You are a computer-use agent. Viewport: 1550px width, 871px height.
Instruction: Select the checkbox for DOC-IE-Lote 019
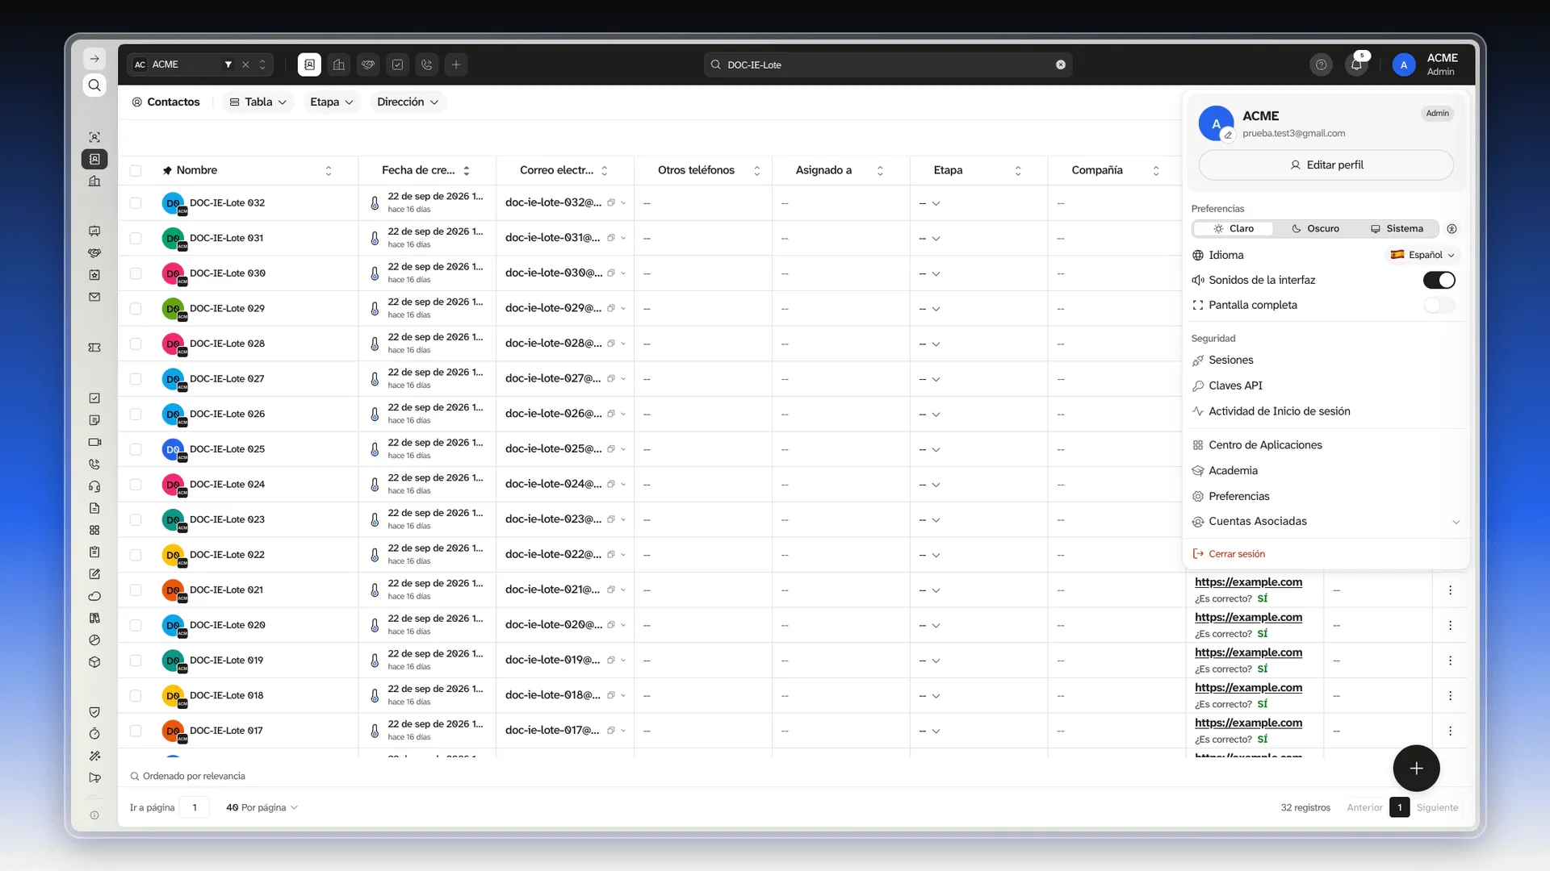click(136, 661)
